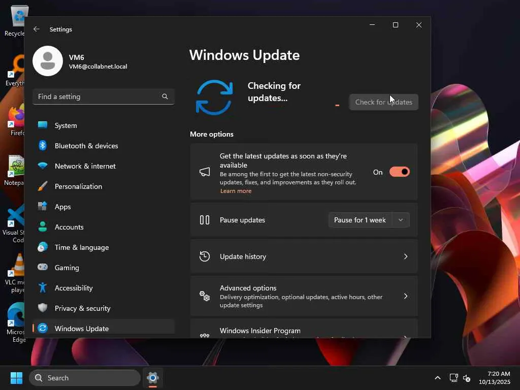Show hidden system tray icons
This screenshot has height=390, width=520.
(438, 378)
